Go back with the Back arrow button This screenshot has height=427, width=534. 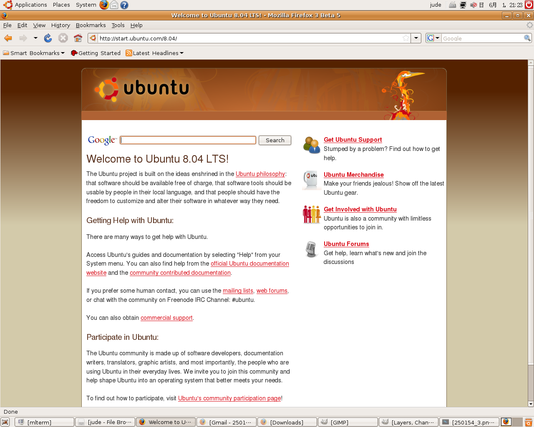tap(8, 38)
